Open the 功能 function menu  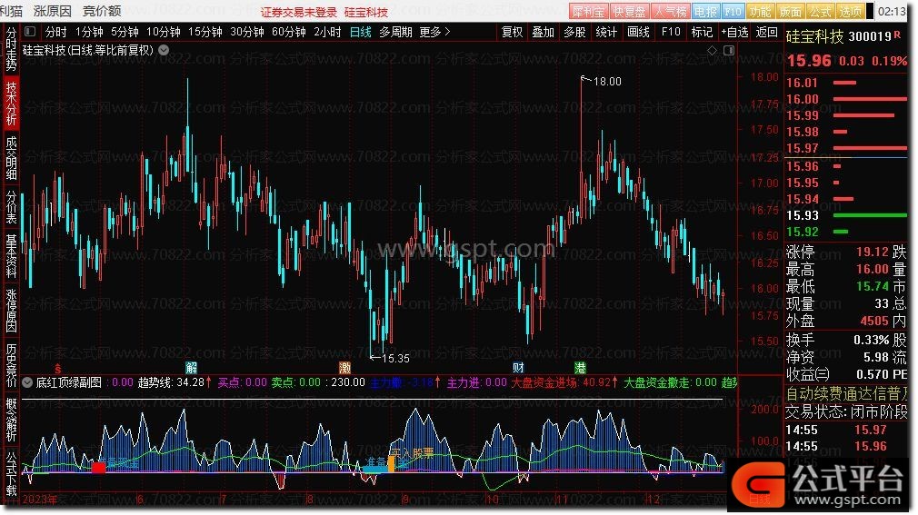760,12
